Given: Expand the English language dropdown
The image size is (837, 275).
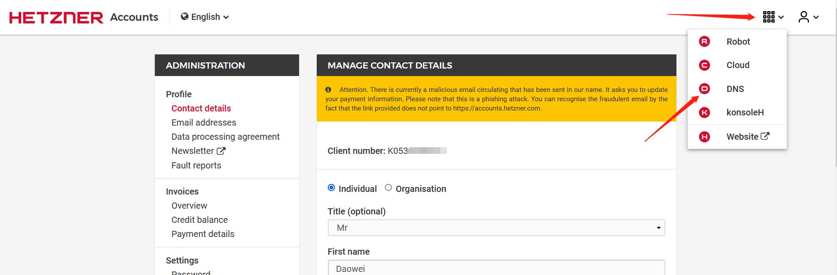Looking at the screenshot, I should coord(205,17).
